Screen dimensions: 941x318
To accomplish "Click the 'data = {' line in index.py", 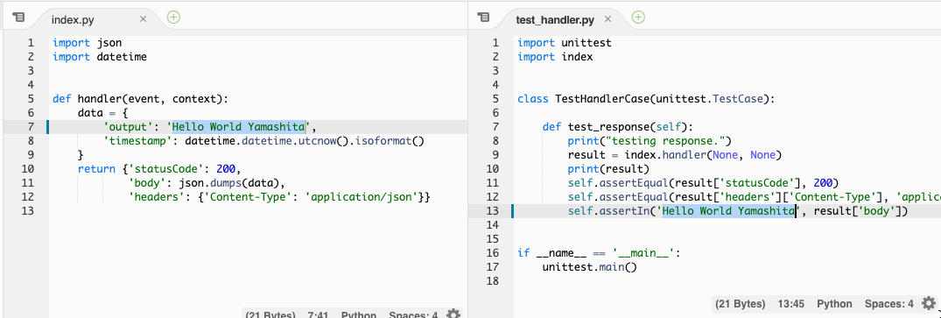I will tap(102, 113).
